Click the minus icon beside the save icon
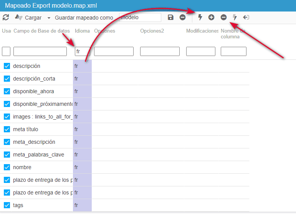Screen dimensions: 296x214 point(182,17)
